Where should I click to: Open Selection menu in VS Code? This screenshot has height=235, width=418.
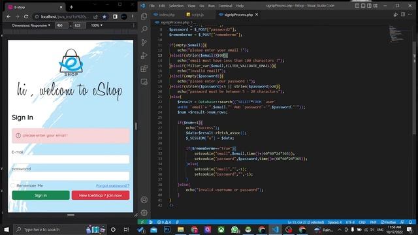tap(176, 6)
